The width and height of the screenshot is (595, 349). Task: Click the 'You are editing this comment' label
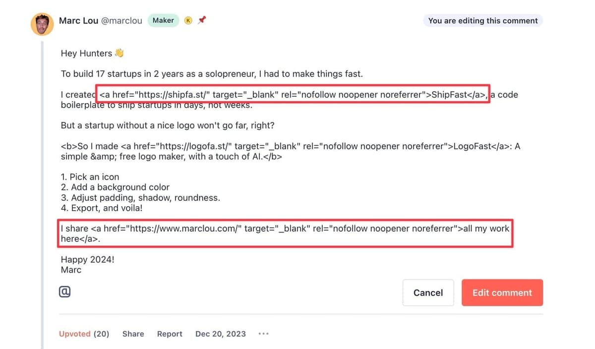coord(482,21)
